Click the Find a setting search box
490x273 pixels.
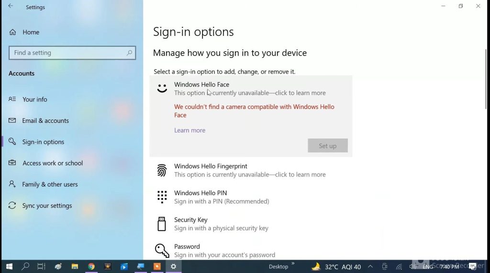[x=72, y=53]
